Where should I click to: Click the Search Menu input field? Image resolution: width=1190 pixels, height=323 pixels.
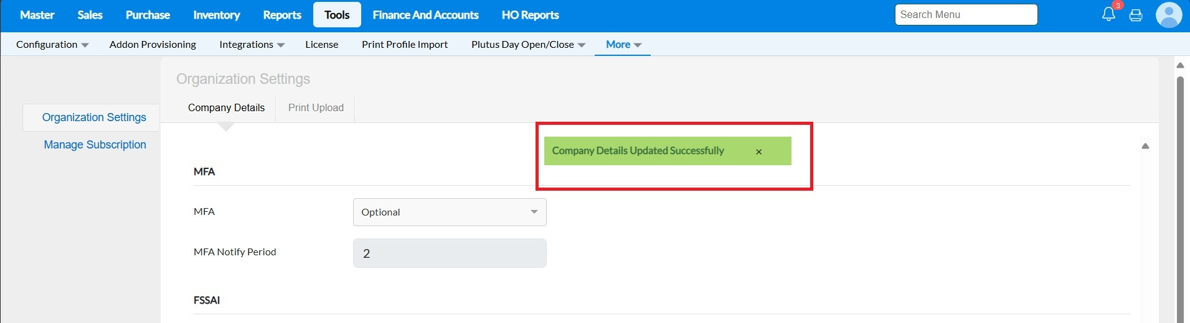click(965, 15)
